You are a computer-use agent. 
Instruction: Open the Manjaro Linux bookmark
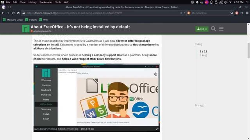click(13, 20)
